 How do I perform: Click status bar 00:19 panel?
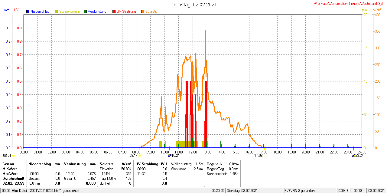pyautogui.click(x=358, y=191)
